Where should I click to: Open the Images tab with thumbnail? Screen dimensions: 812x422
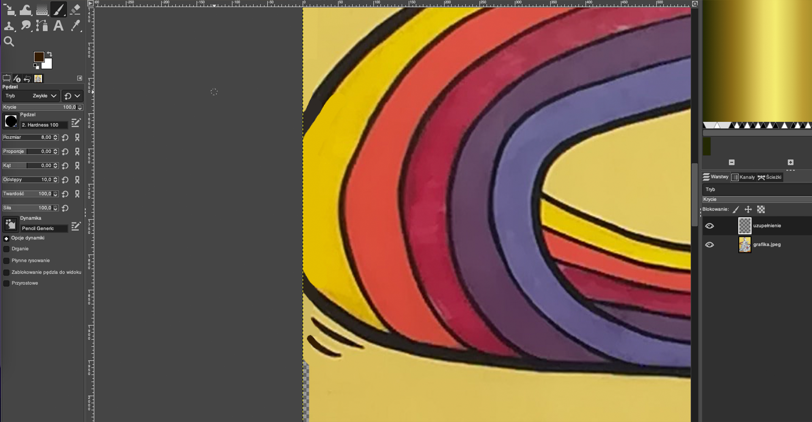(x=38, y=78)
